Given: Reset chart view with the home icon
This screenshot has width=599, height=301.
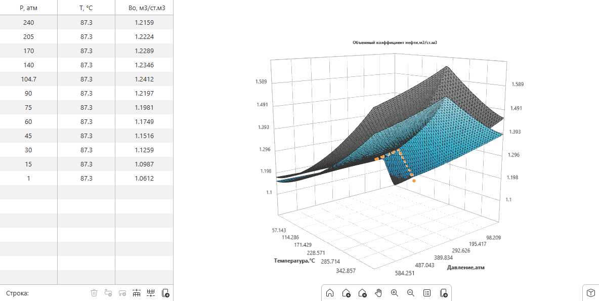Looking at the screenshot, I should [330, 293].
